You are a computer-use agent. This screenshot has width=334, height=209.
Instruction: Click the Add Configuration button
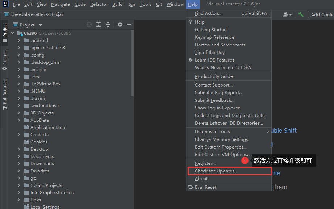pyautogui.click(x=321, y=14)
